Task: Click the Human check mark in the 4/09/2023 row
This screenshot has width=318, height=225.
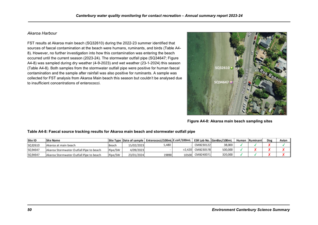Action: click(241, 149)
